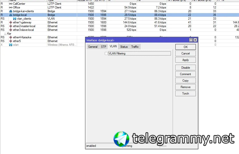Select the ether3-slave-local row name

pyautogui.click(x=23, y=30)
